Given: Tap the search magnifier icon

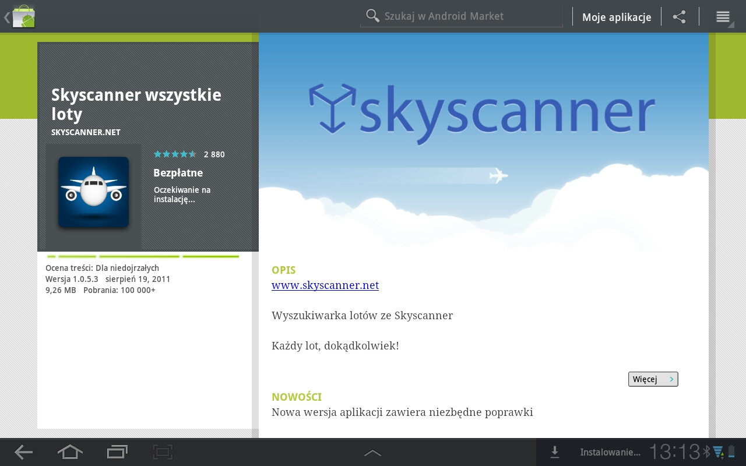Looking at the screenshot, I should click(372, 16).
